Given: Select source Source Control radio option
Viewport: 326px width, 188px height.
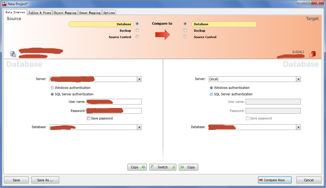Looking at the screenshot, I should [137, 37].
